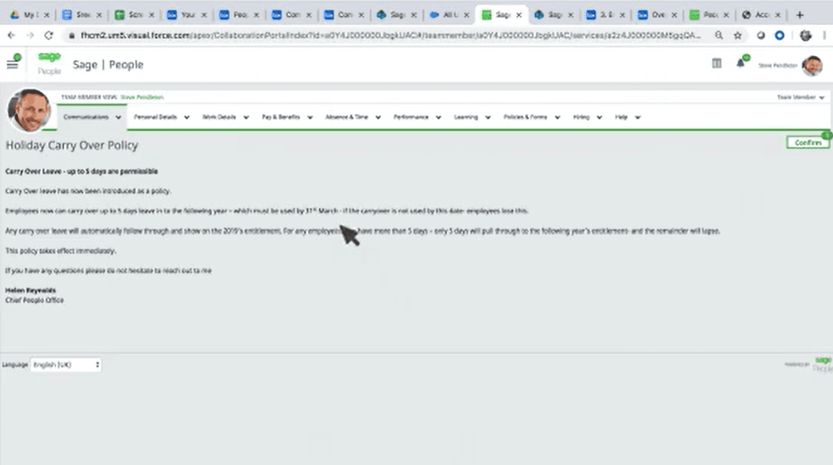Screen dimensions: 833x465
Task: Open the Performance menu
Action: 416,117
